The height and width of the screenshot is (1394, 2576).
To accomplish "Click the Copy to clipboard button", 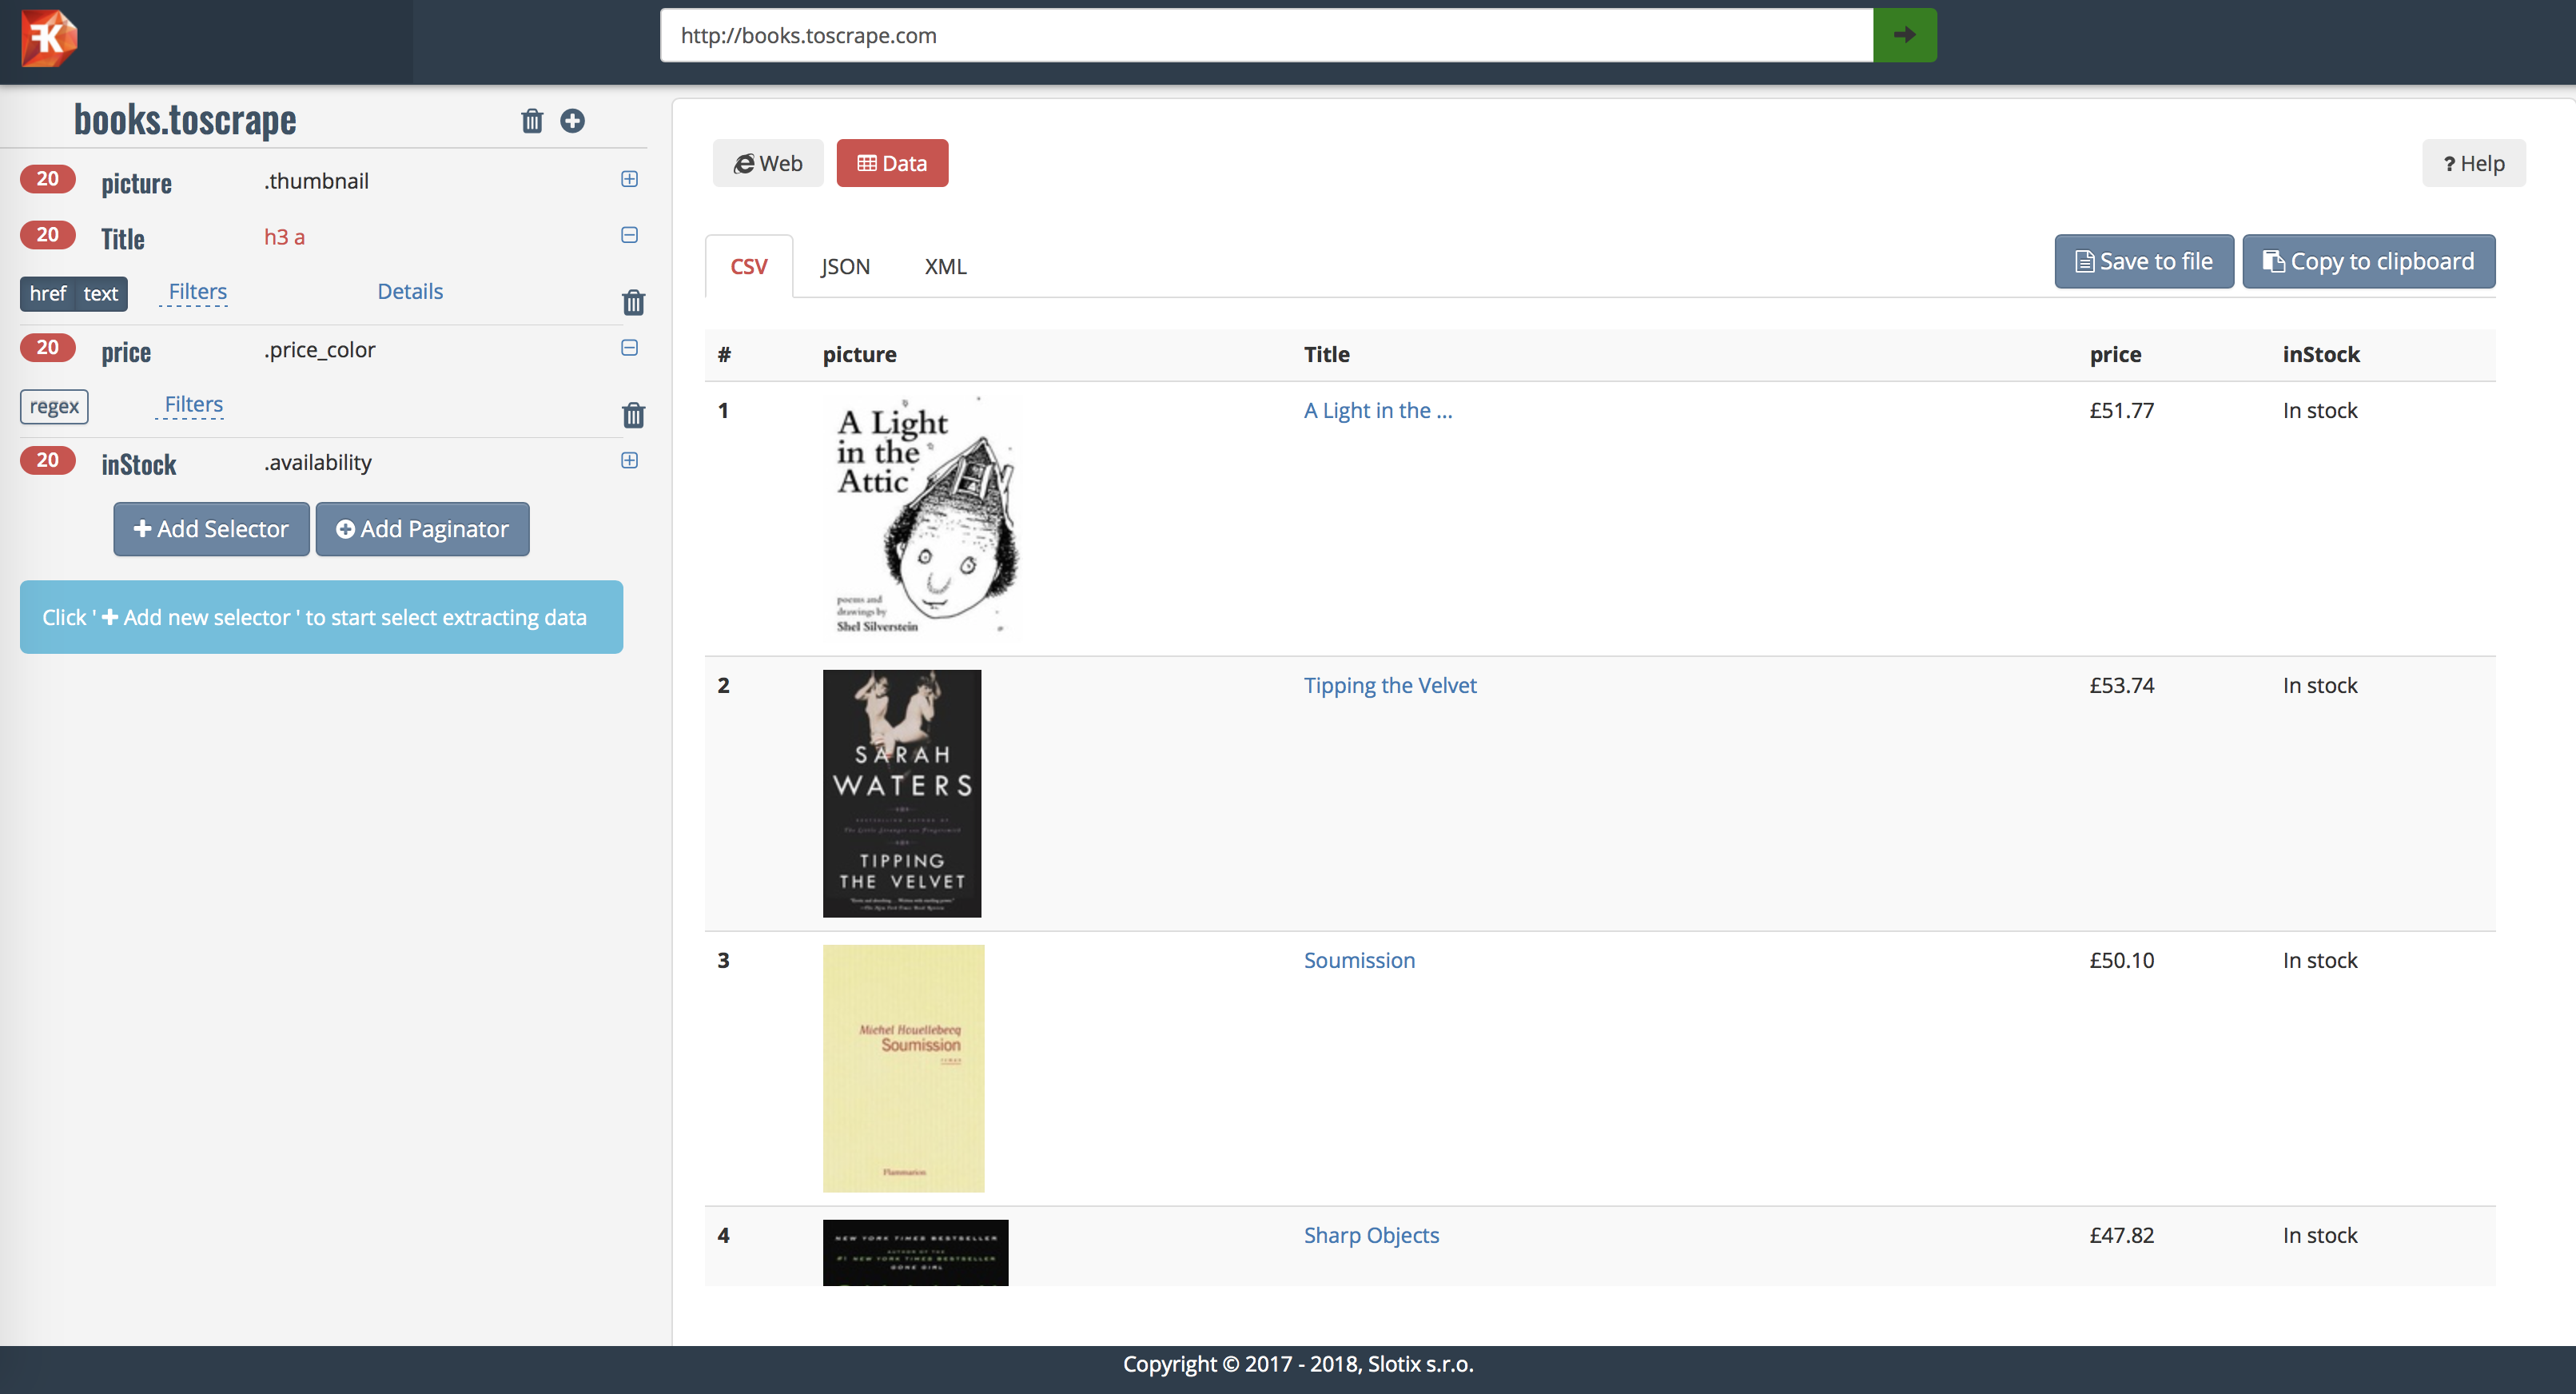I will pos(2368,261).
